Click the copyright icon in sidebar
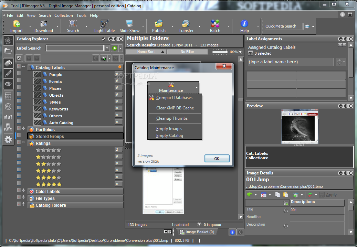The image size is (357, 247). [x=8, y=107]
